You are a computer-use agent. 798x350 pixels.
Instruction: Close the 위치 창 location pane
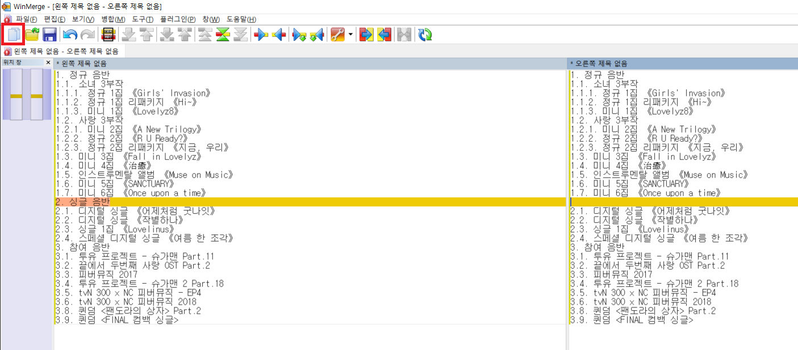48,62
